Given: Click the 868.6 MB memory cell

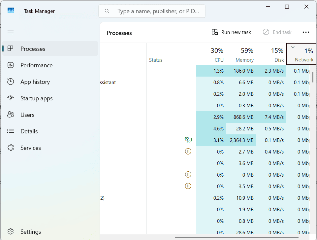Looking at the screenshot, I should pyautogui.click(x=241, y=117).
